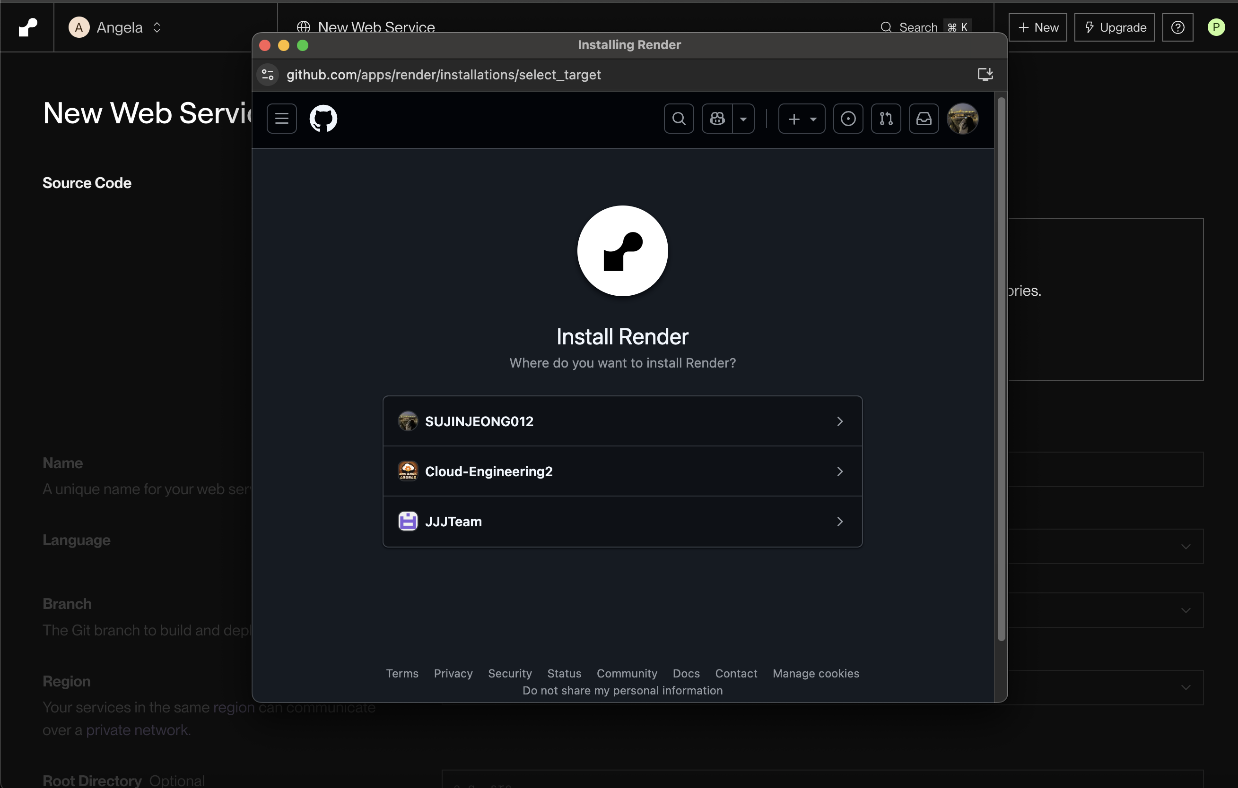The image size is (1238, 788).
Task: Expand the Copilot dropdown arrow
Action: coord(743,119)
